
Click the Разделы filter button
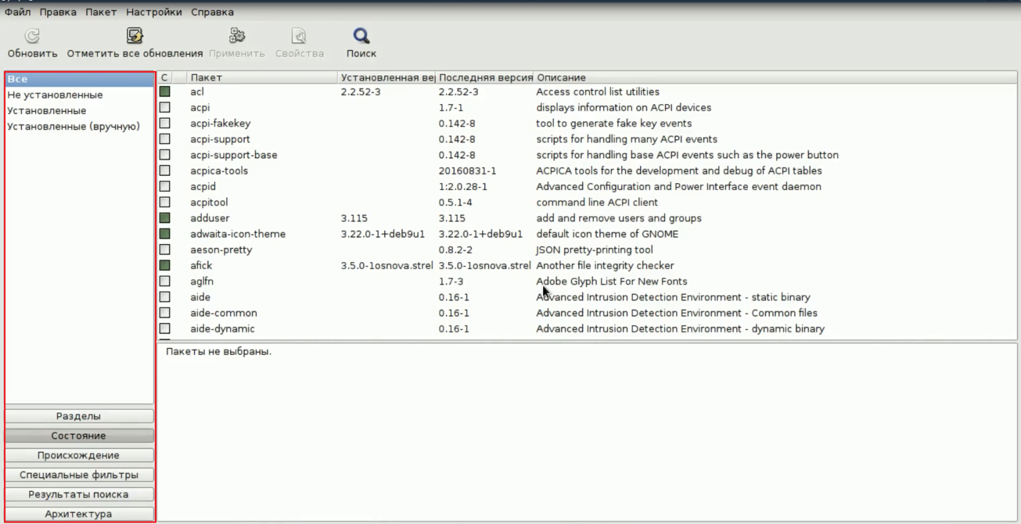click(79, 416)
